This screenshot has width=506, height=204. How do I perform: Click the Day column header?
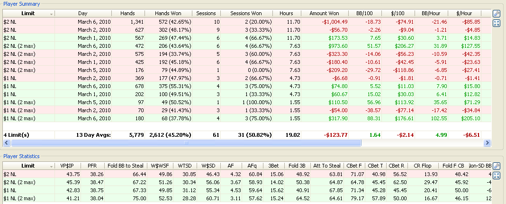click(82, 14)
